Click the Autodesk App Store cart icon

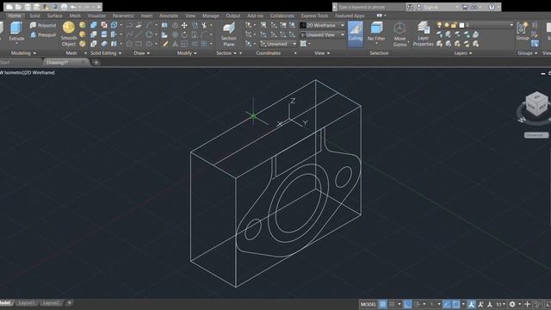pyautogui.click(x=465, y=7)
